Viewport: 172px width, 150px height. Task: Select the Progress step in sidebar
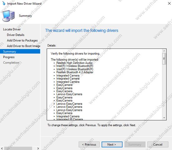click(9, 57)
